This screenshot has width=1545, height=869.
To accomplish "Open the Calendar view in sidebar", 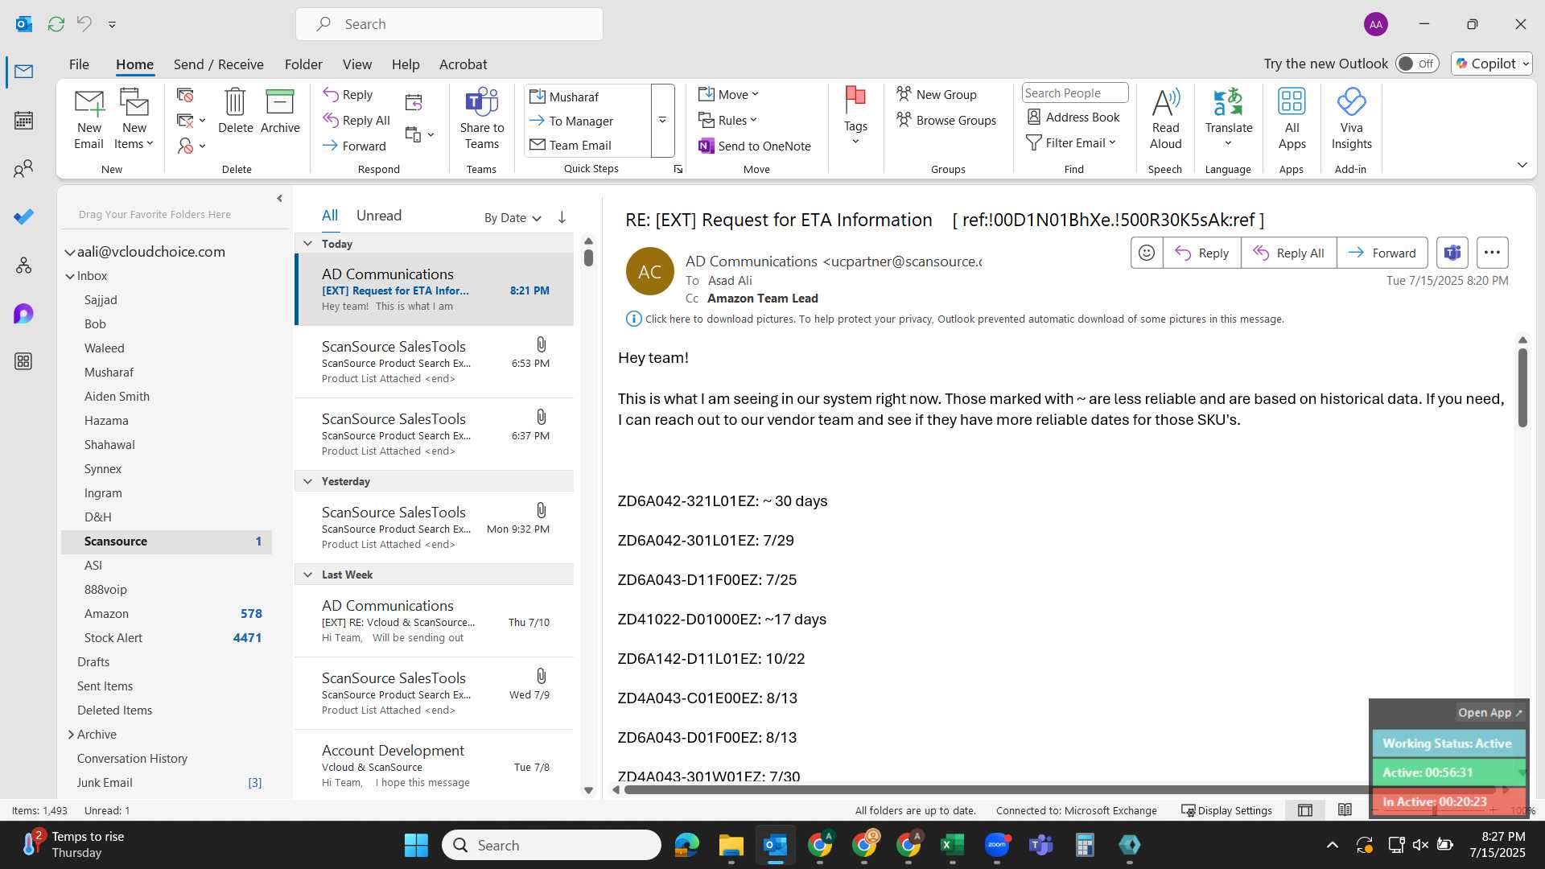I will [23, 121].
